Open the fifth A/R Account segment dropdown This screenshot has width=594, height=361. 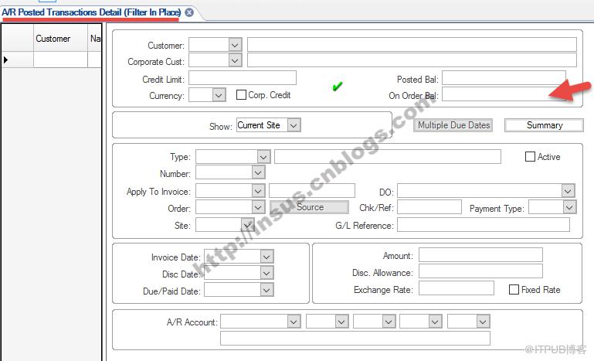click(x=483, y=322)
